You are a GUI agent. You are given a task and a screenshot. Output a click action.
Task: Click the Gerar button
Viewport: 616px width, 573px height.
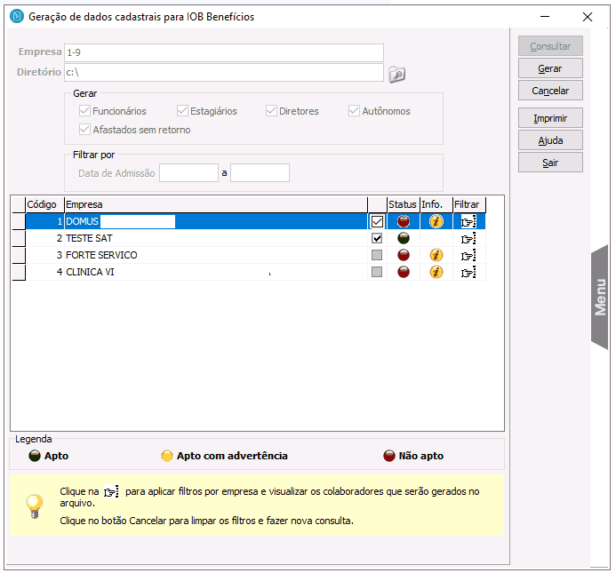(550, 68)
